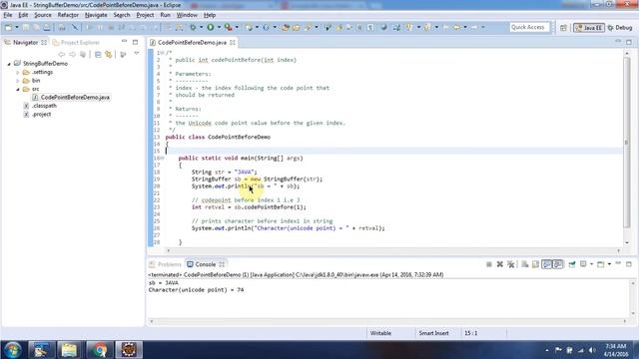This screenshot has height=359, width=639.
Task: Minimize the Console view panel
Action: tap(618, 264)
